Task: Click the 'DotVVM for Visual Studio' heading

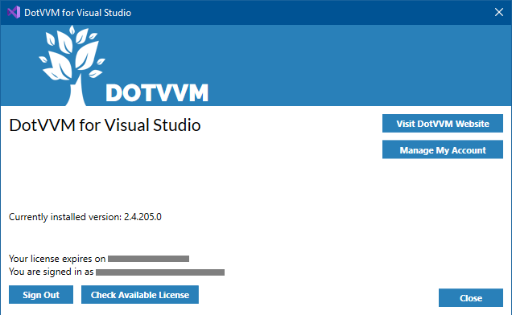Action: (x=105, y=125)
